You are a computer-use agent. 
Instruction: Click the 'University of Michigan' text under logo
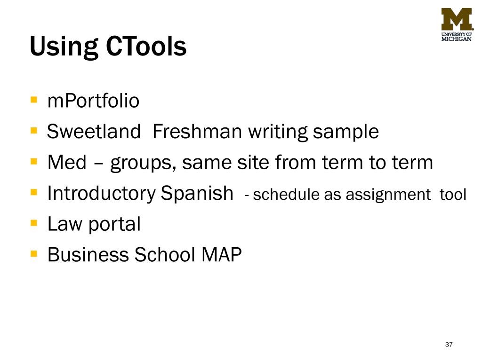457,37
